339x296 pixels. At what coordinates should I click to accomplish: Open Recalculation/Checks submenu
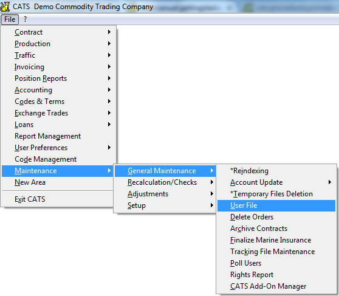(165, 182)
